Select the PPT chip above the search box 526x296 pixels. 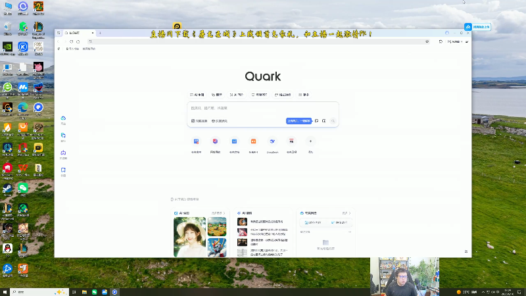tap(259, 95)
